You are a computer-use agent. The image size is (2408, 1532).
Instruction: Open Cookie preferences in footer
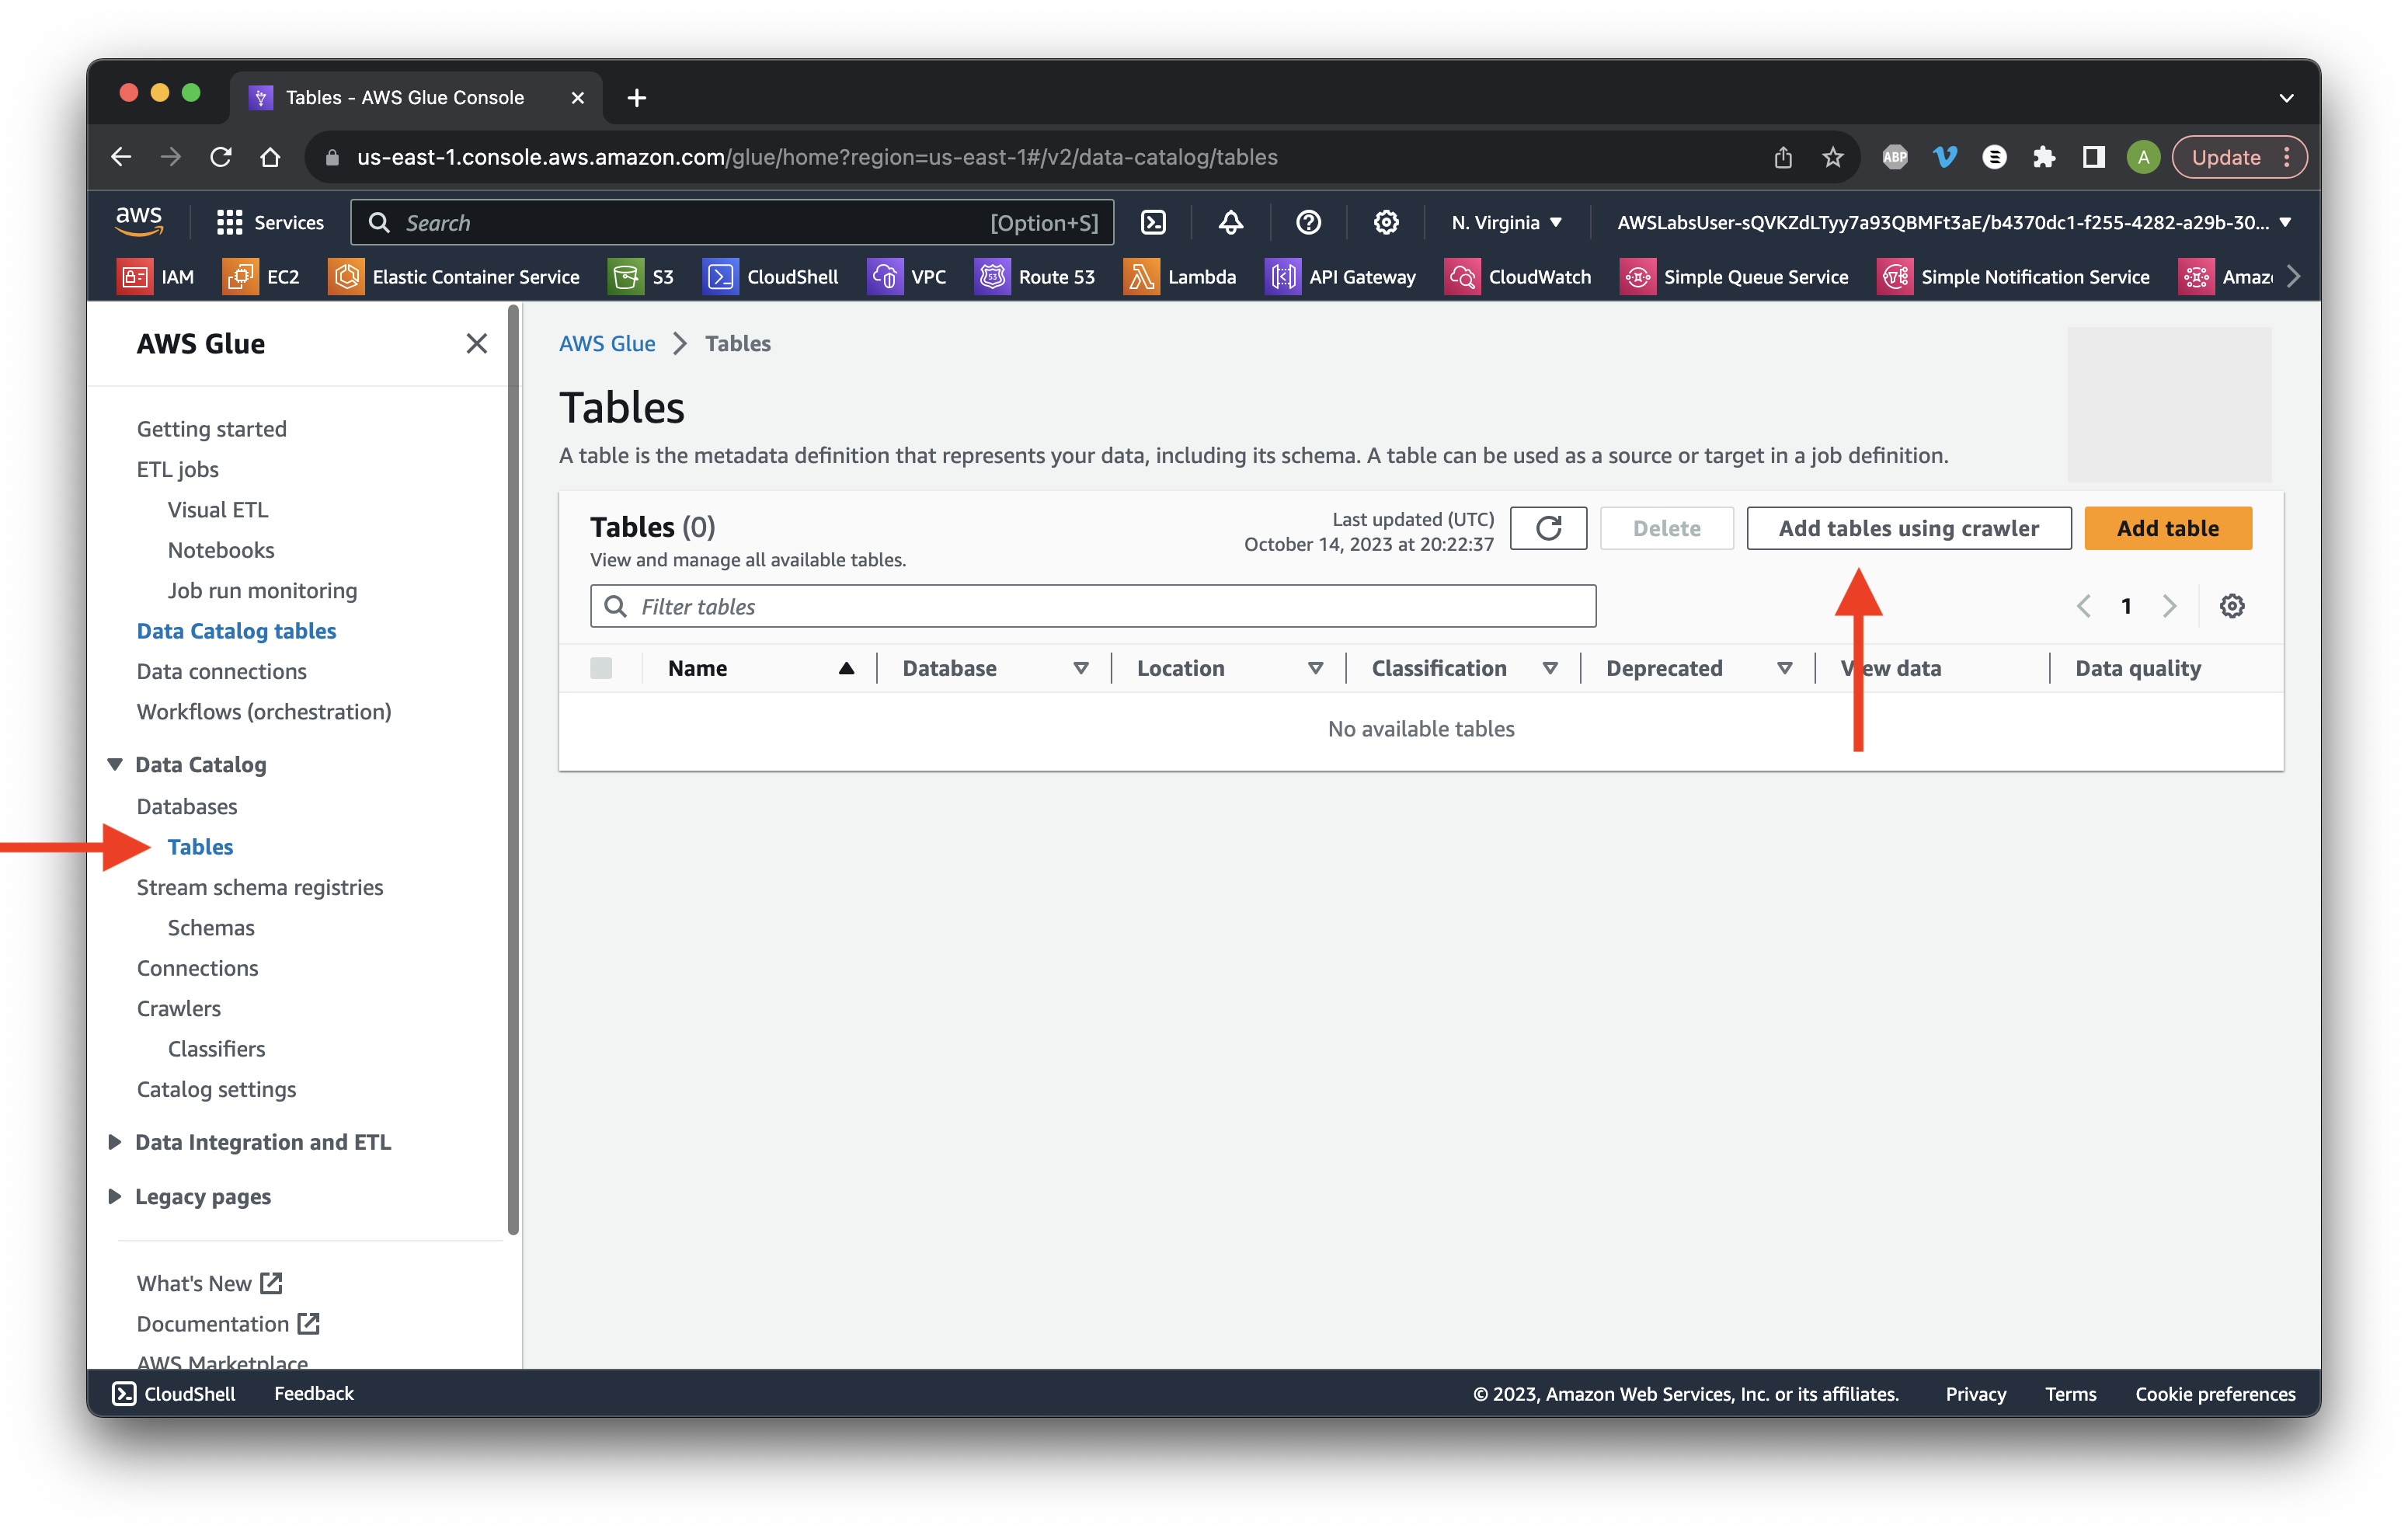2215,1393
